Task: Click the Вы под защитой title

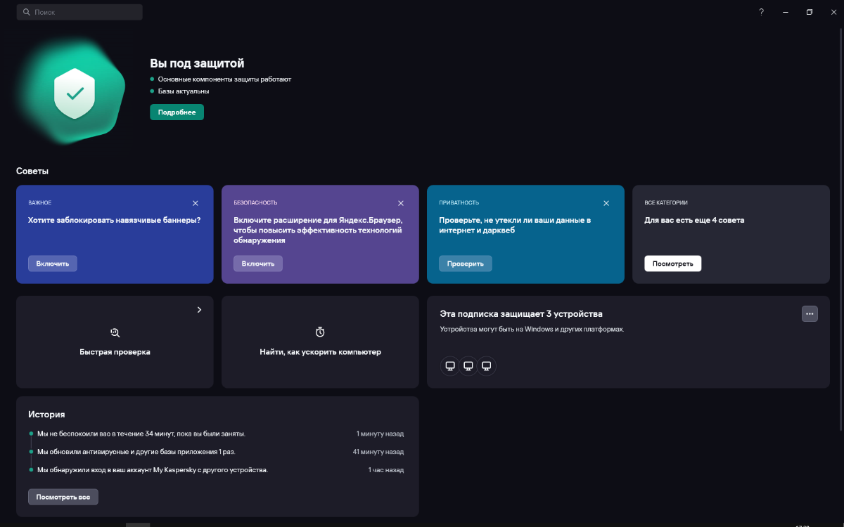Action: click(197, 63)
